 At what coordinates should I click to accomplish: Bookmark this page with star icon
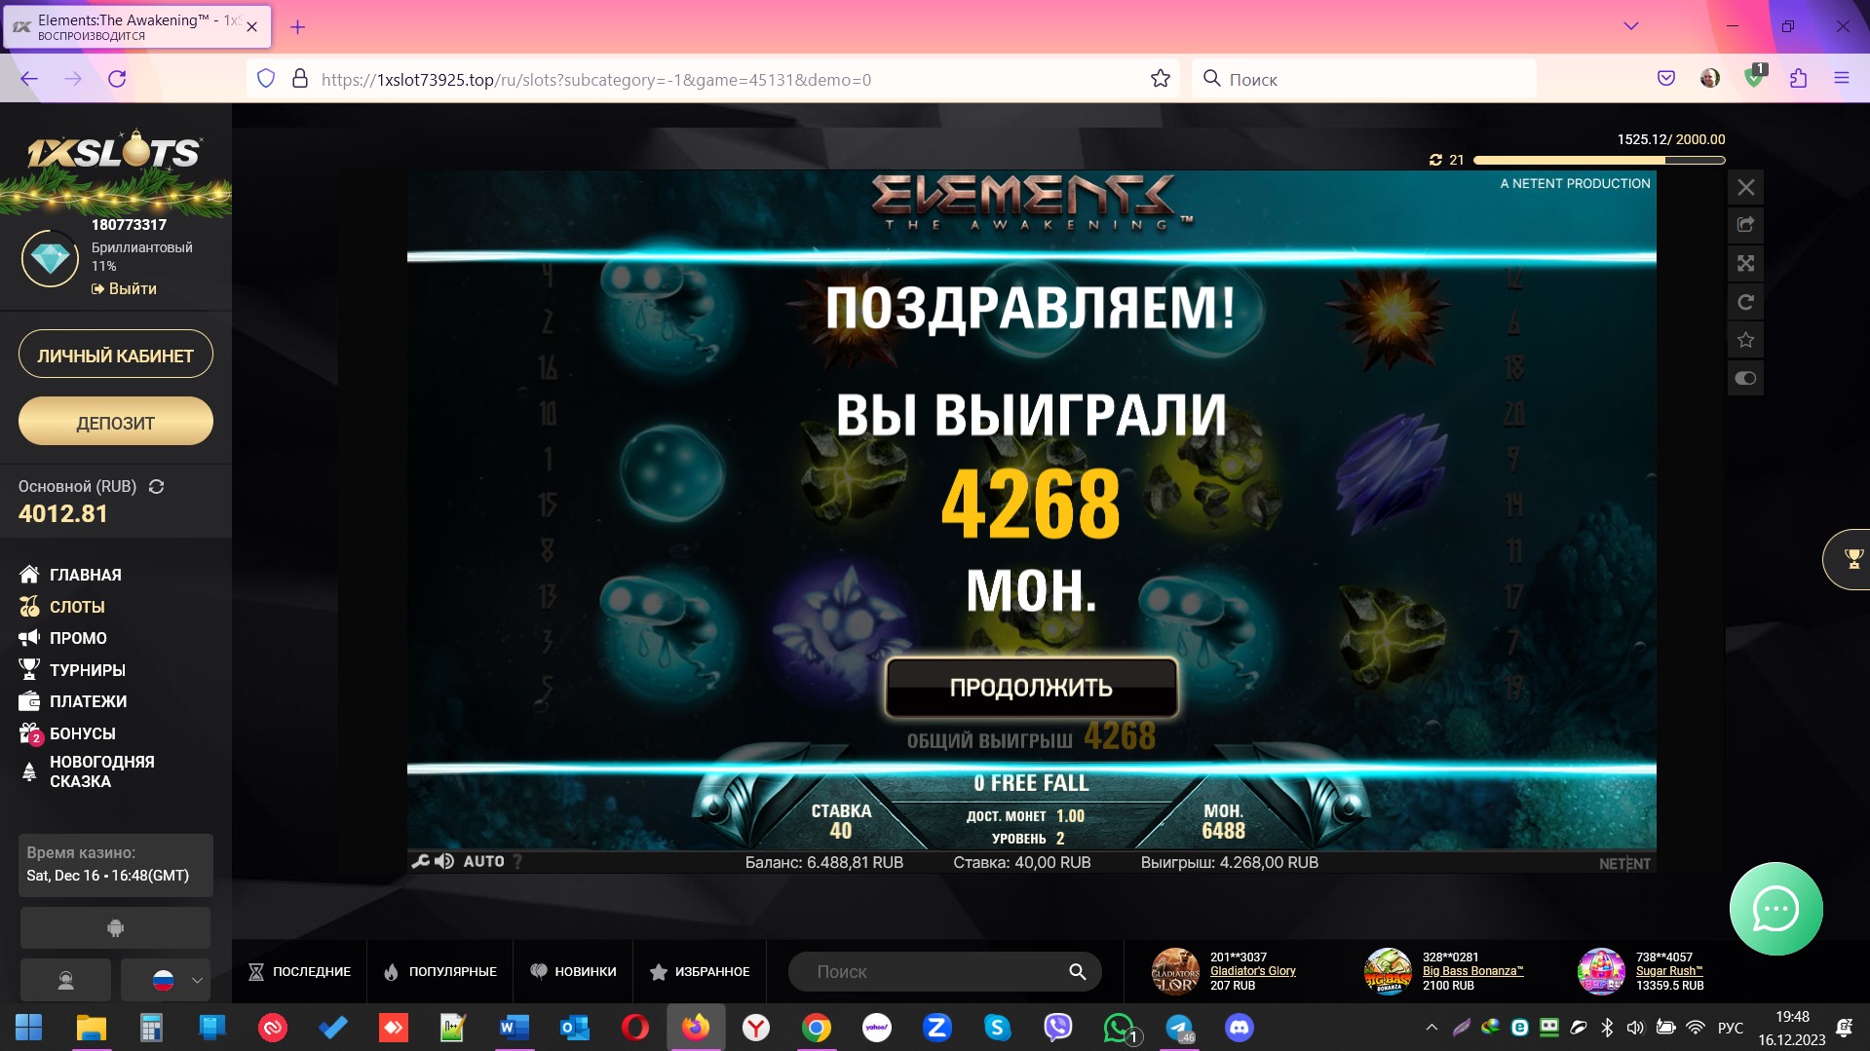click(1160, 79)
